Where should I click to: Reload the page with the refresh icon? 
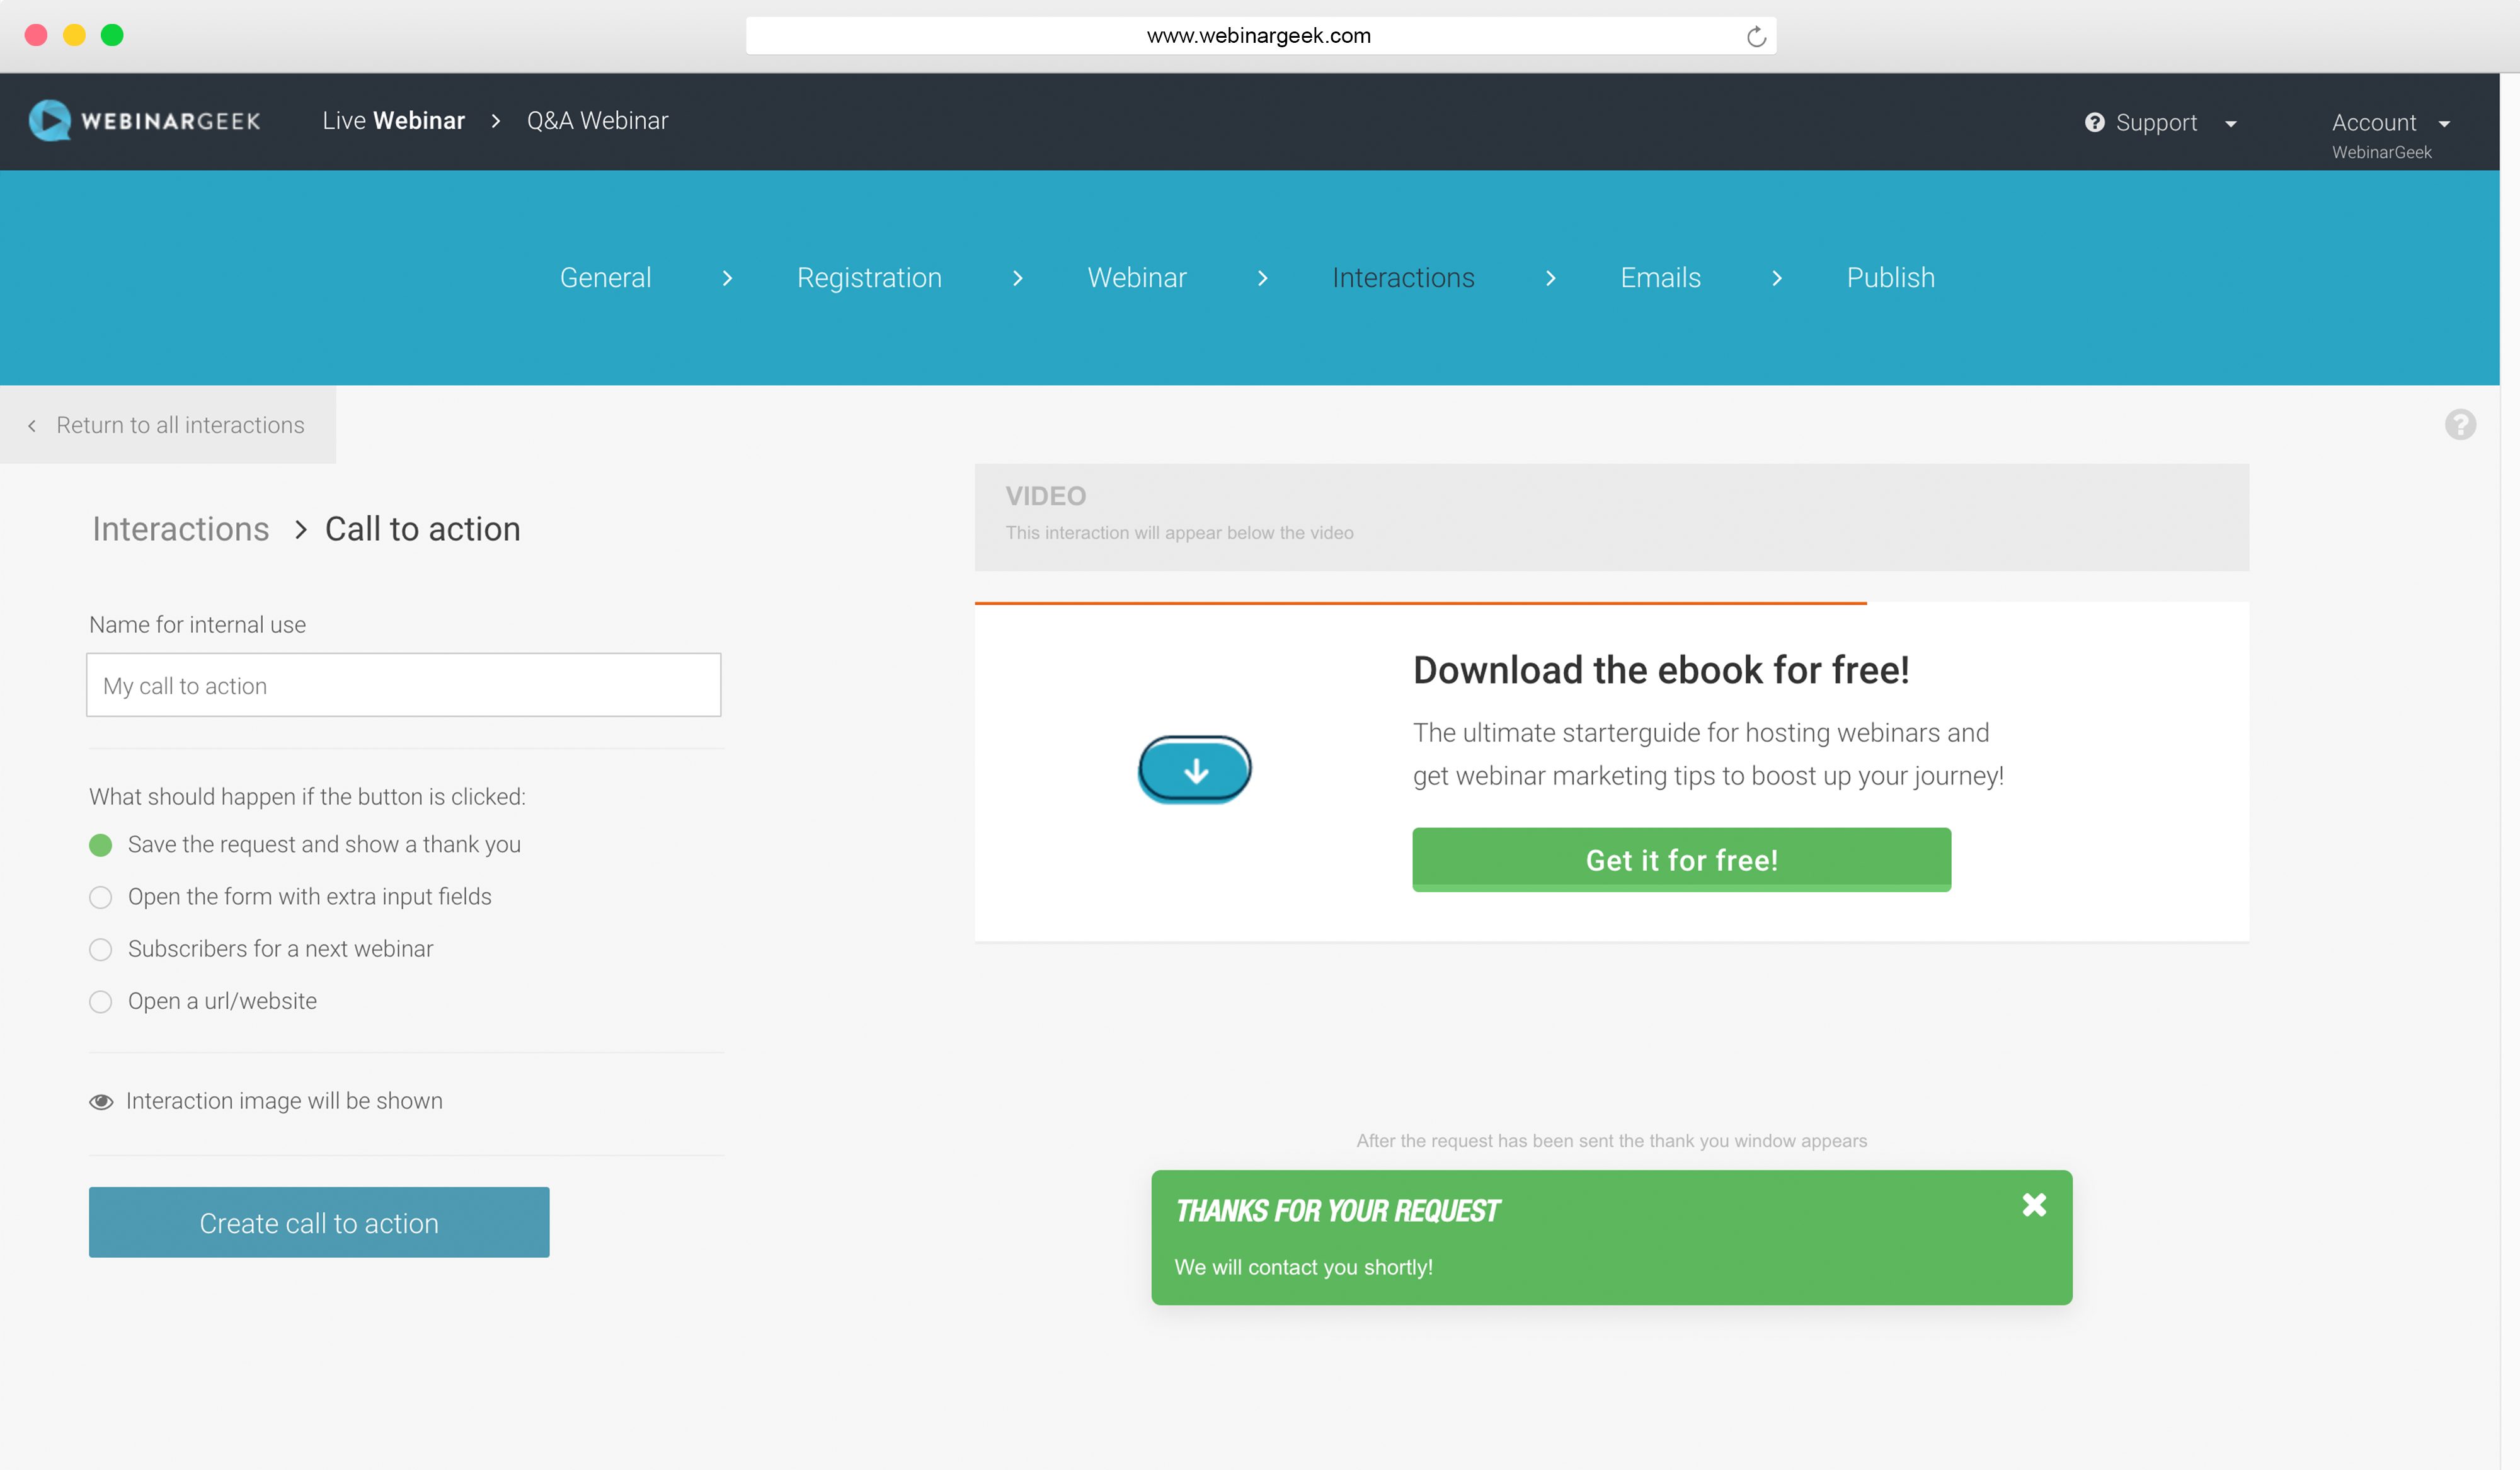[1756, 37]
